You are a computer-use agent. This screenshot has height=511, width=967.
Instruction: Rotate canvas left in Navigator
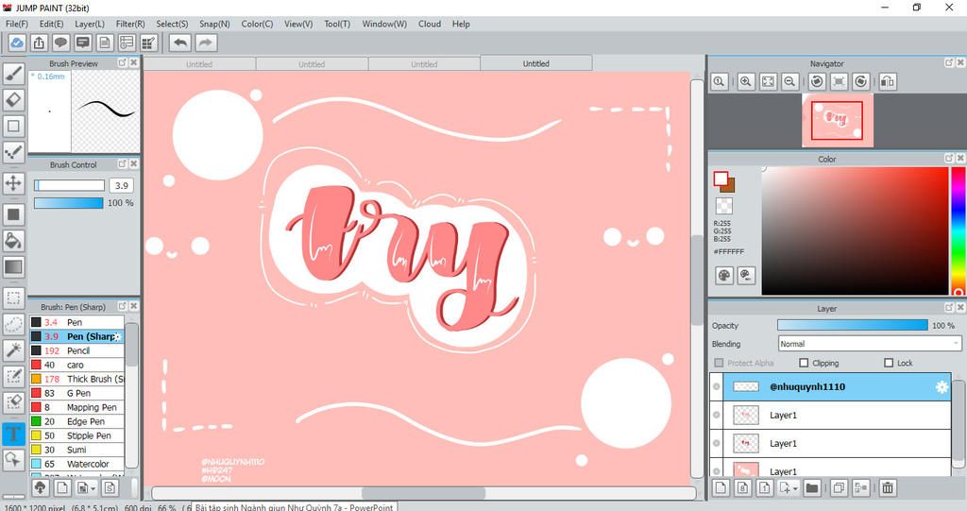[x=817, y=81]
